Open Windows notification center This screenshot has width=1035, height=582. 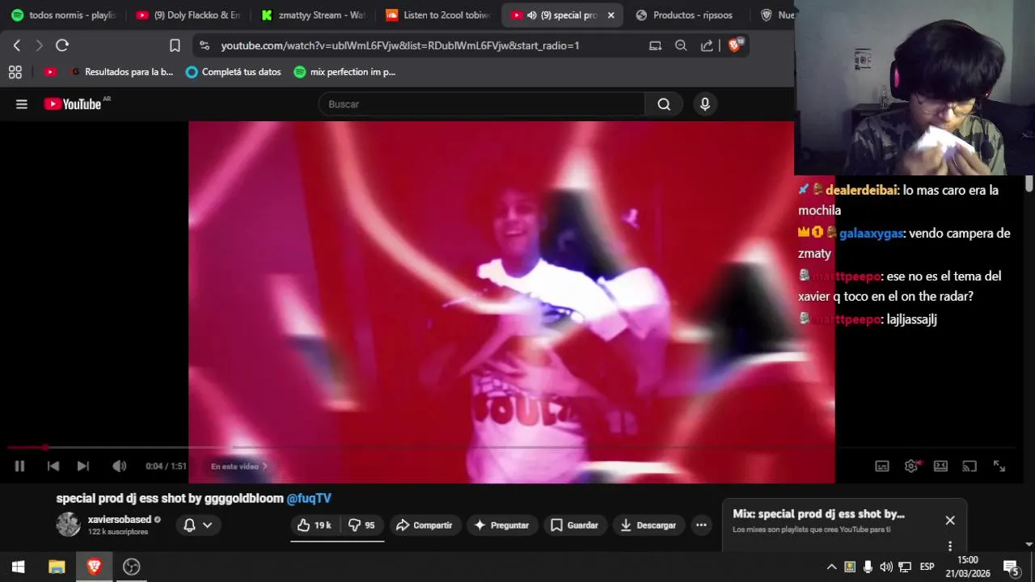pos(1011,567)
